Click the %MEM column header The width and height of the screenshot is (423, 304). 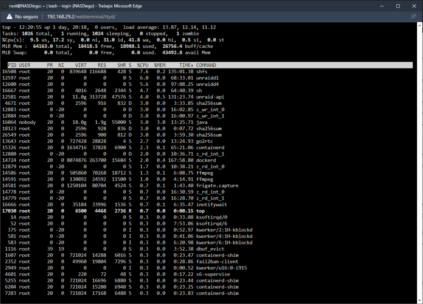(x=160, y=65)
